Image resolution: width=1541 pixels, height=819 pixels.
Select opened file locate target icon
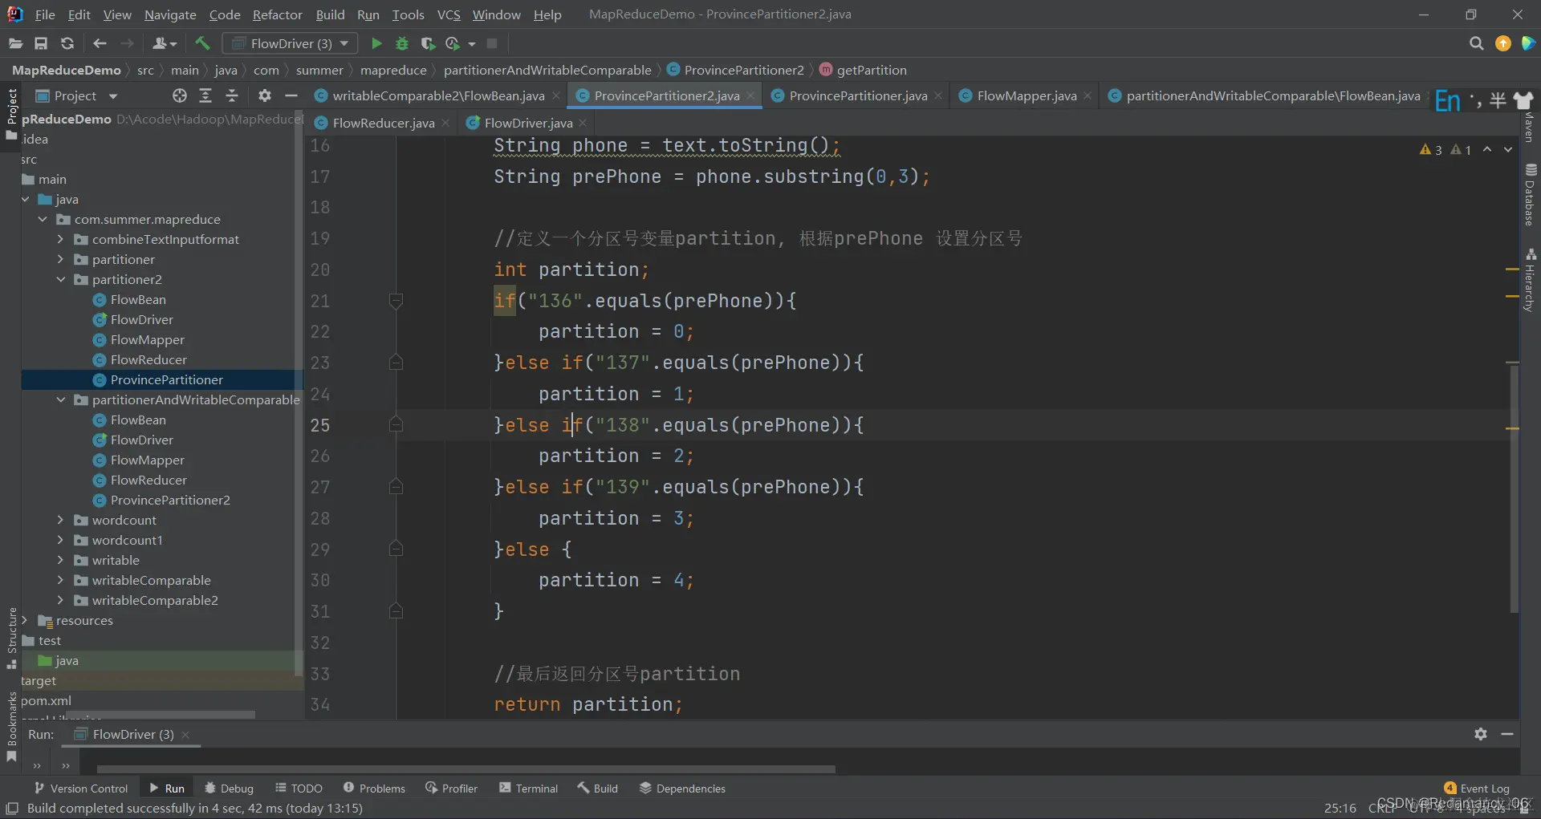tap(180, 95)
